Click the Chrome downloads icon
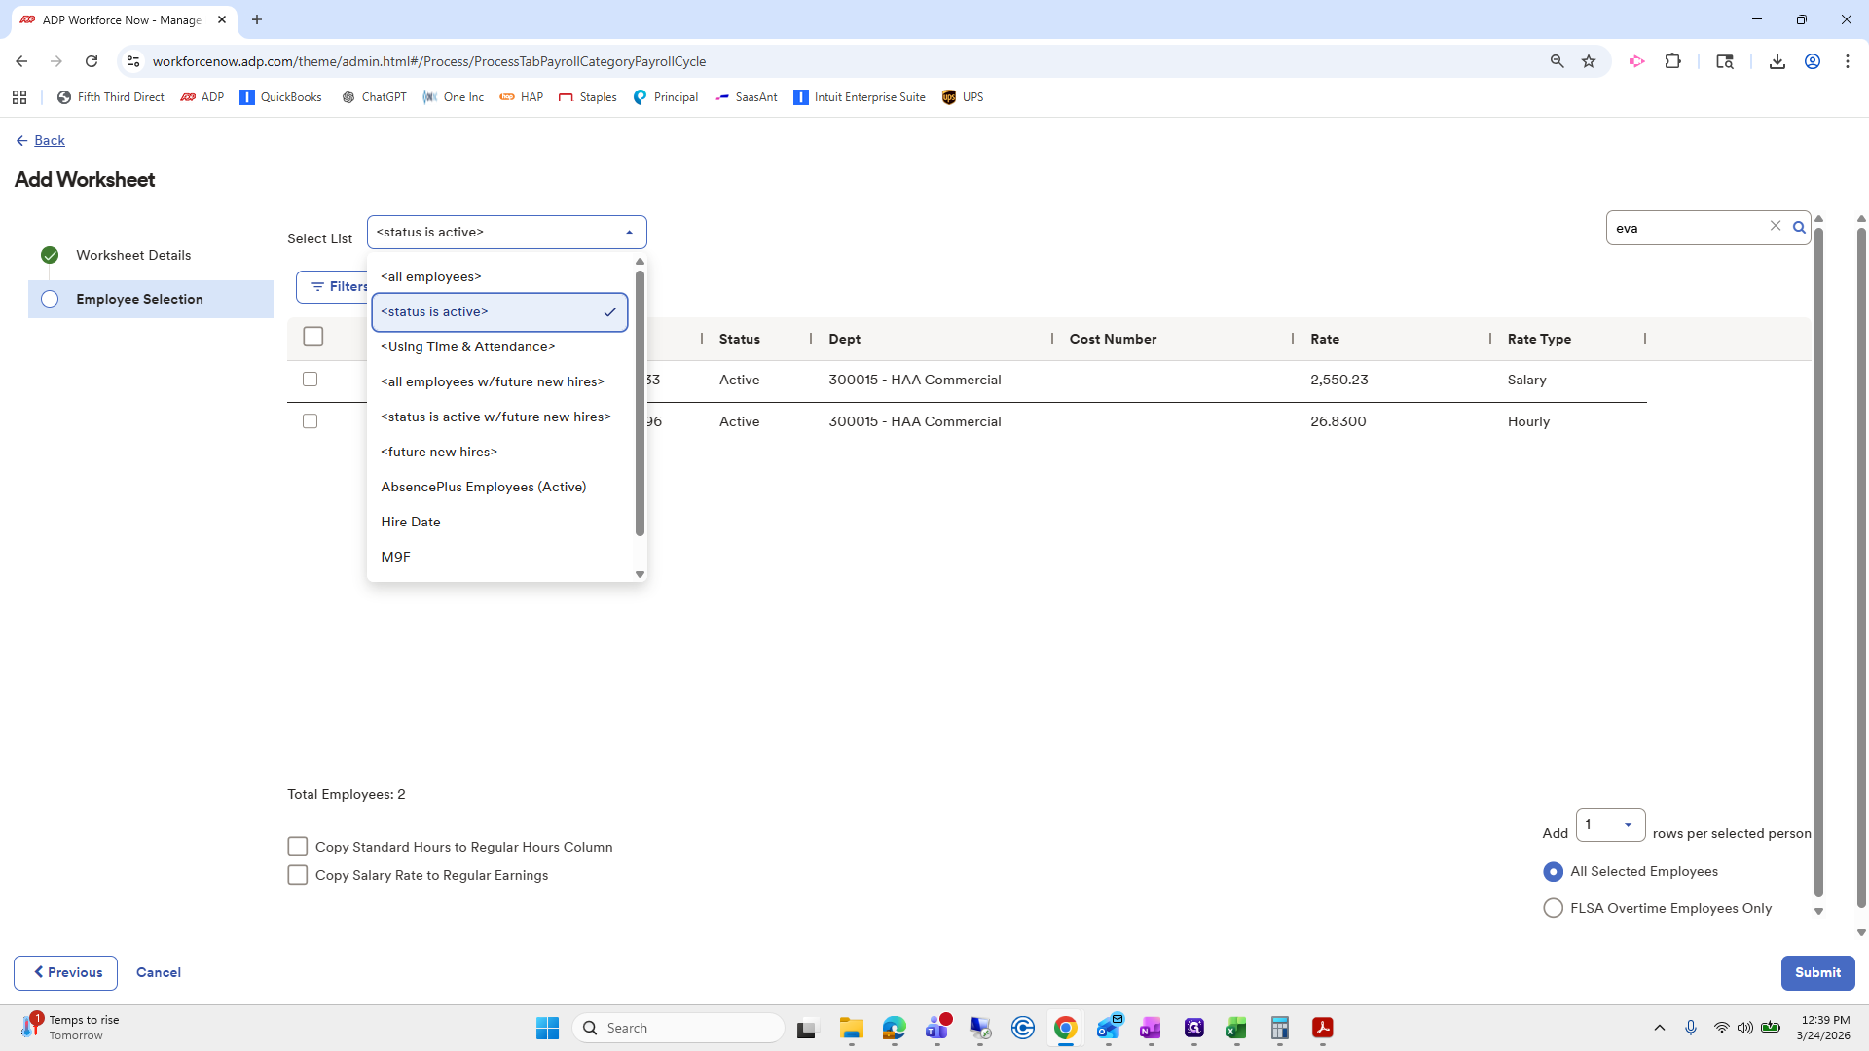This screenshot has height=1051, width=1869. [x=1777, y=61]
